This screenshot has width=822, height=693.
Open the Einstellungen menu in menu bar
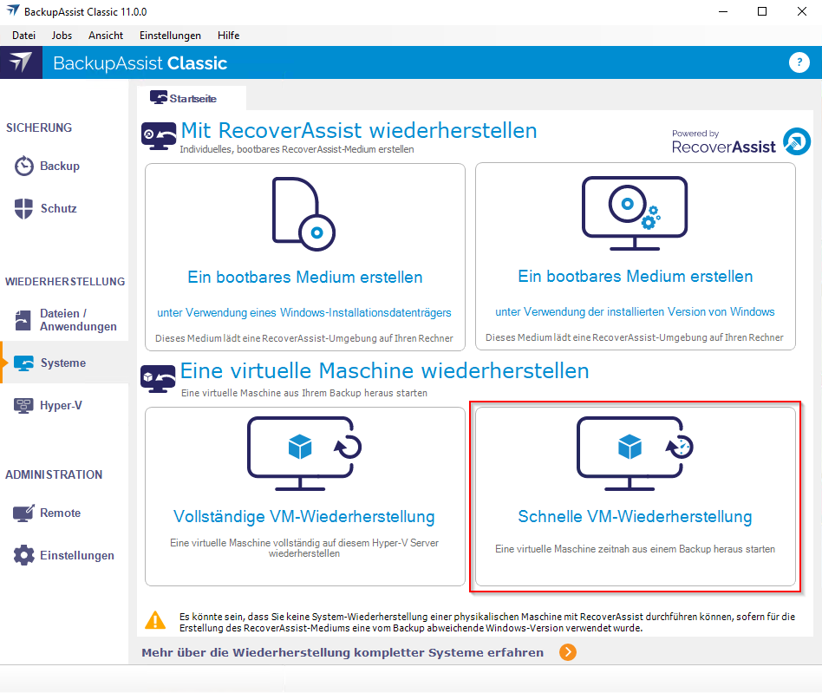click(170, 36)
